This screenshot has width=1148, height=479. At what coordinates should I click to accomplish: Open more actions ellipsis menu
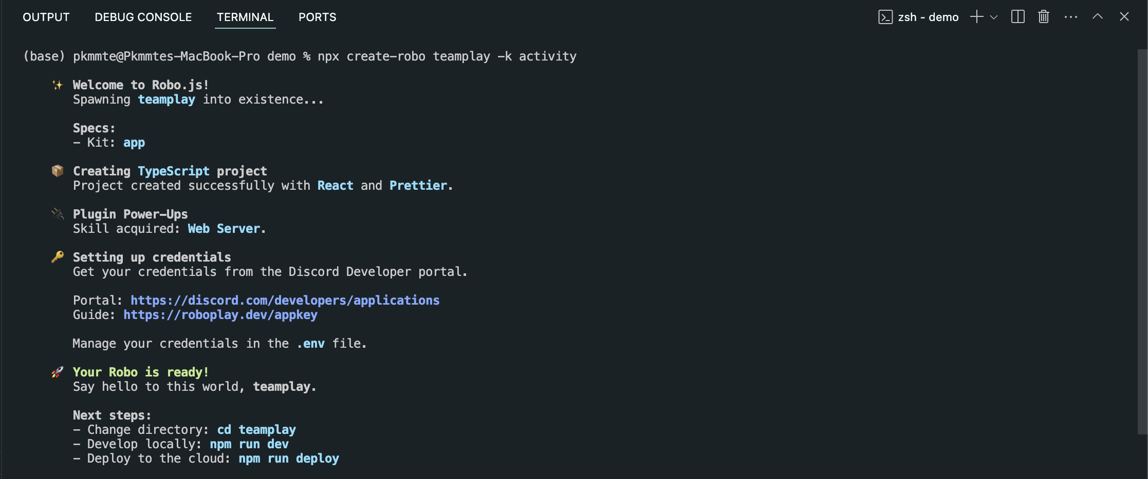tap(1071, 17)
